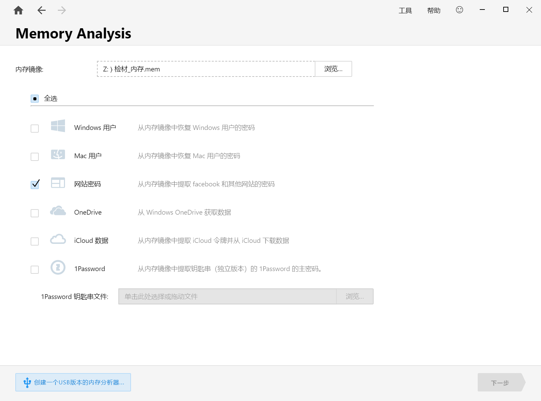Open the 工具 menu

coord(405,11)
